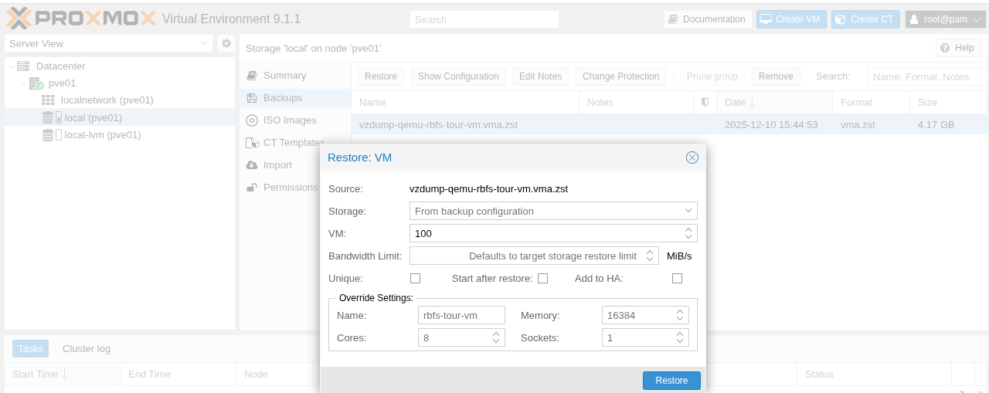Viewport: 989px width, 393px height.
Task: Collapse the Datacenter tree node
Action: pyautogui.click(x=11, y=66)
